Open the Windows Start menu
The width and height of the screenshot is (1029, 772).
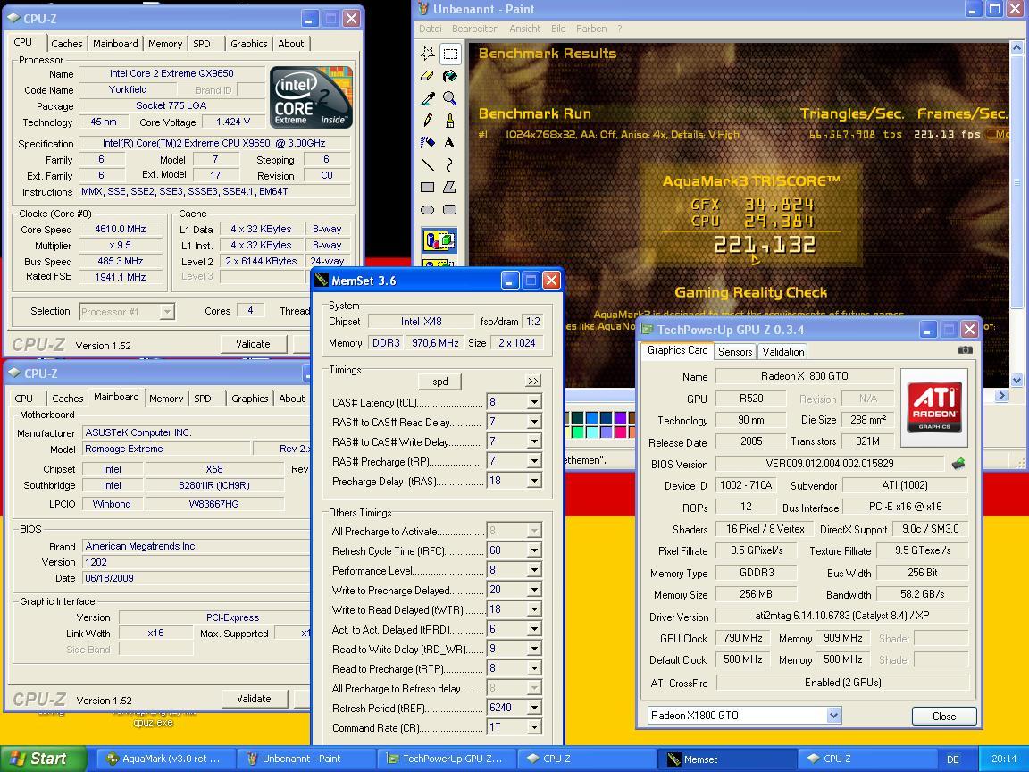coord(43,759)
